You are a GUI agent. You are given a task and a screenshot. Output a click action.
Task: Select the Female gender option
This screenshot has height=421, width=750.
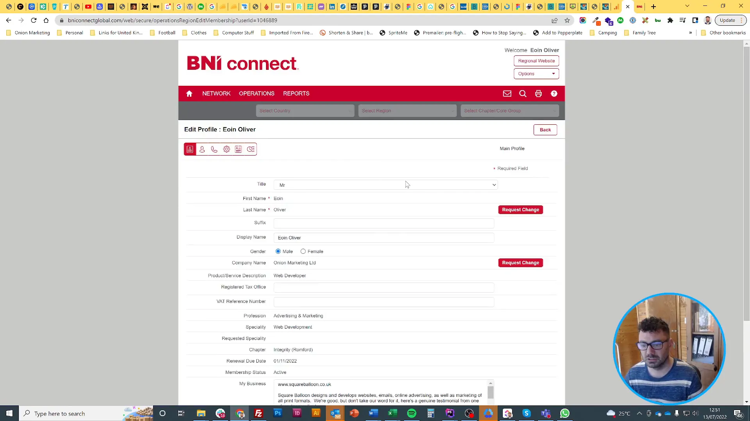pyautogui.click(x=303, y=251)
